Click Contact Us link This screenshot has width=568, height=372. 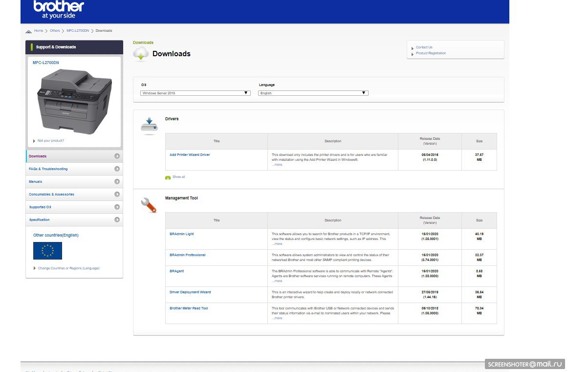tap(424, 47)
